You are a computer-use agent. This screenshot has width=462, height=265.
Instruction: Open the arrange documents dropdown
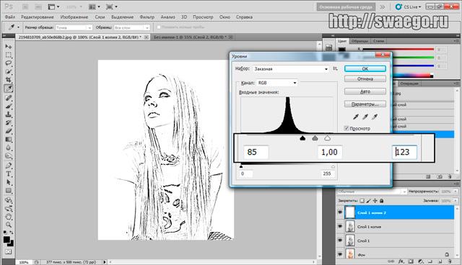point(95,6)
